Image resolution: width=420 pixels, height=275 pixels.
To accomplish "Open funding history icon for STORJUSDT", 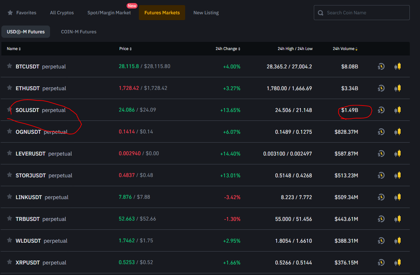I will pos(381,175).
